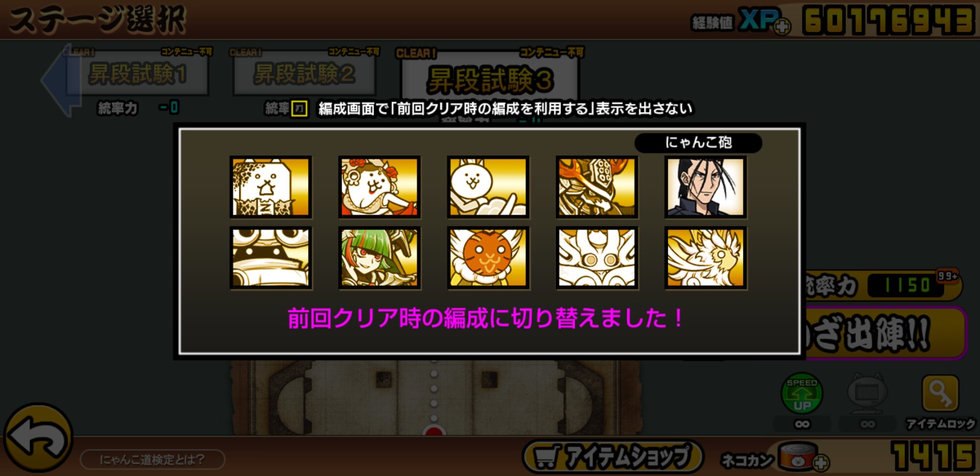Check the previous-clear lineup hide checkbox
Screen dimensions: 980x476
coord(299,108)
